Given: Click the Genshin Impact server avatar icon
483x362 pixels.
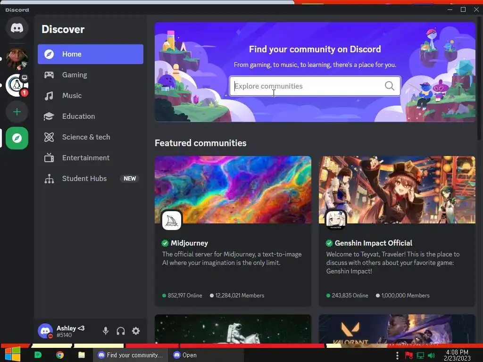Looking at the screenshot, I should point(336,220).
